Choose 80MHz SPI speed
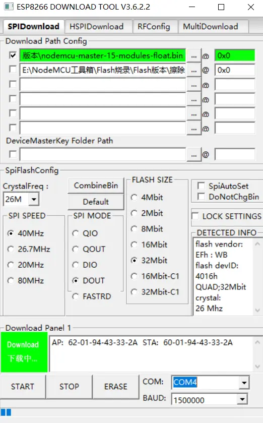 [11, 280]
